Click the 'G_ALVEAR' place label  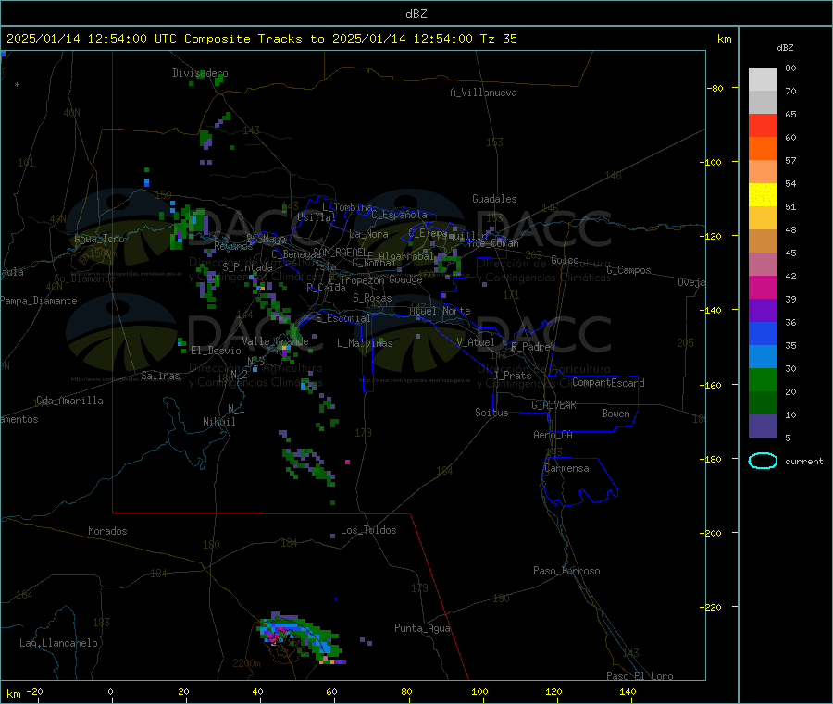(553, 405)
